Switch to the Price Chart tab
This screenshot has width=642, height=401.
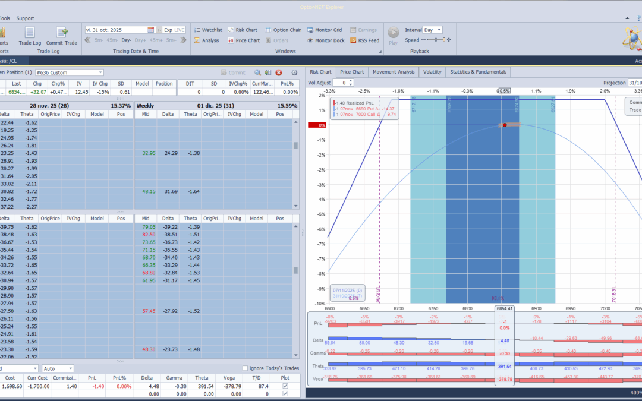tap(352, 72)
